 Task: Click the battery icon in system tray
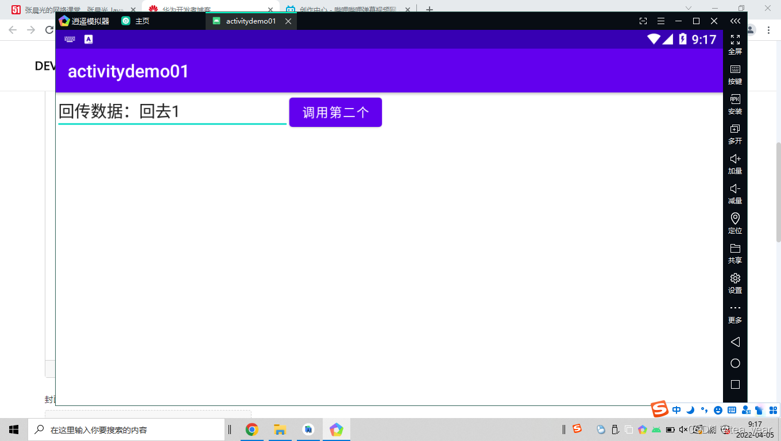(x=670, y=430)
